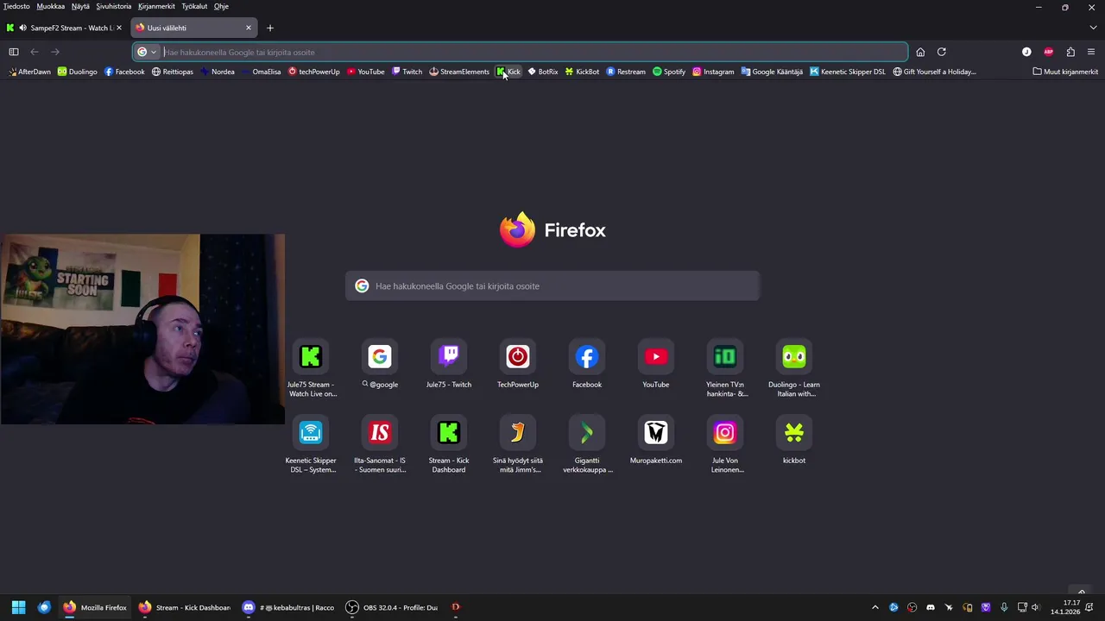Screen dimensions: 1105x621
Task: Open the Ohje menu
Action: [221, 6]
